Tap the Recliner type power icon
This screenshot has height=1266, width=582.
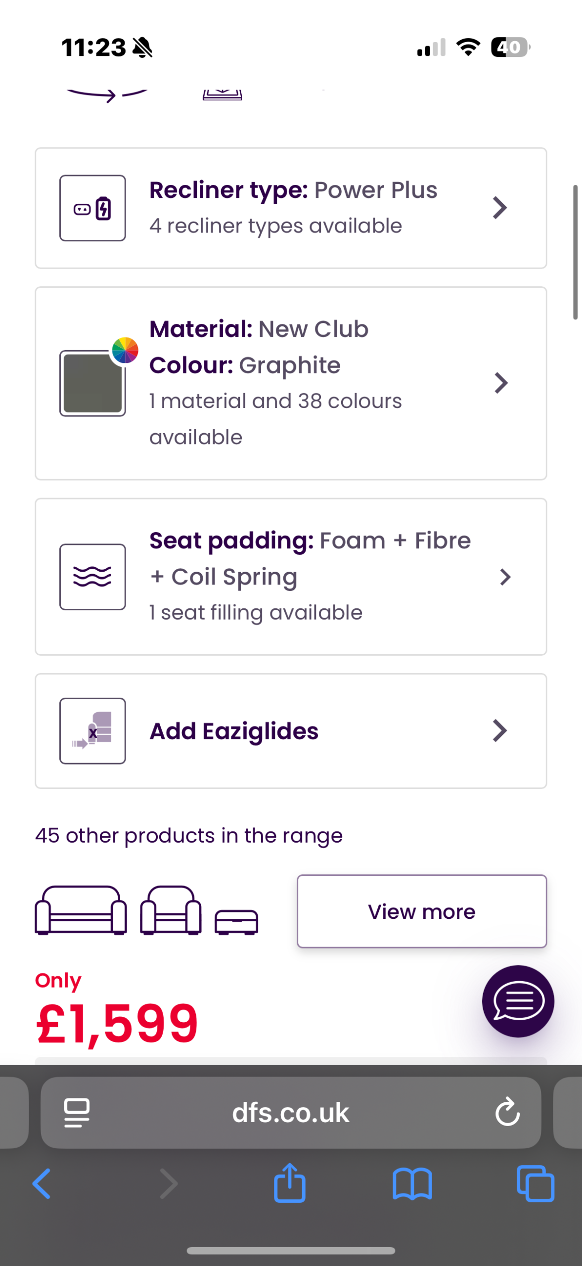(x=92, y=208)
